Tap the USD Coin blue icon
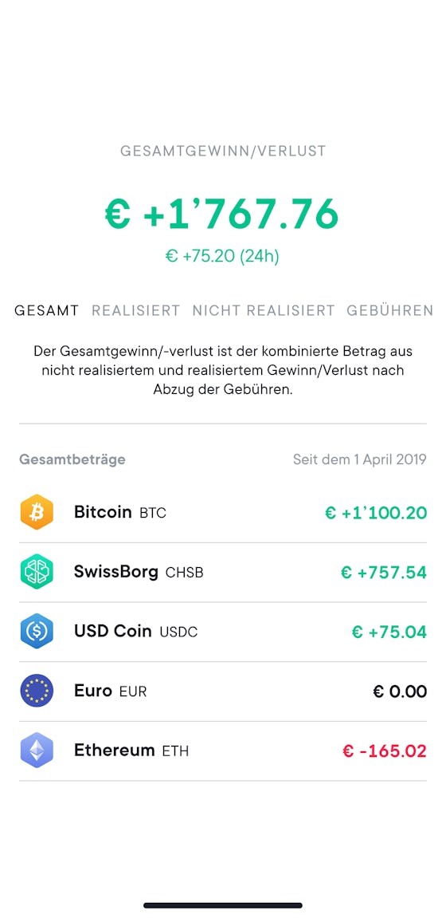 (37, 632)
